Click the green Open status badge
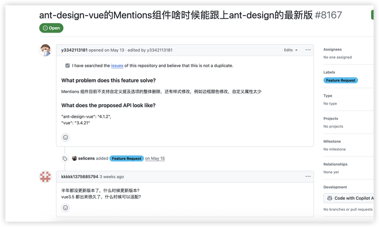 [x=51, y=28]
